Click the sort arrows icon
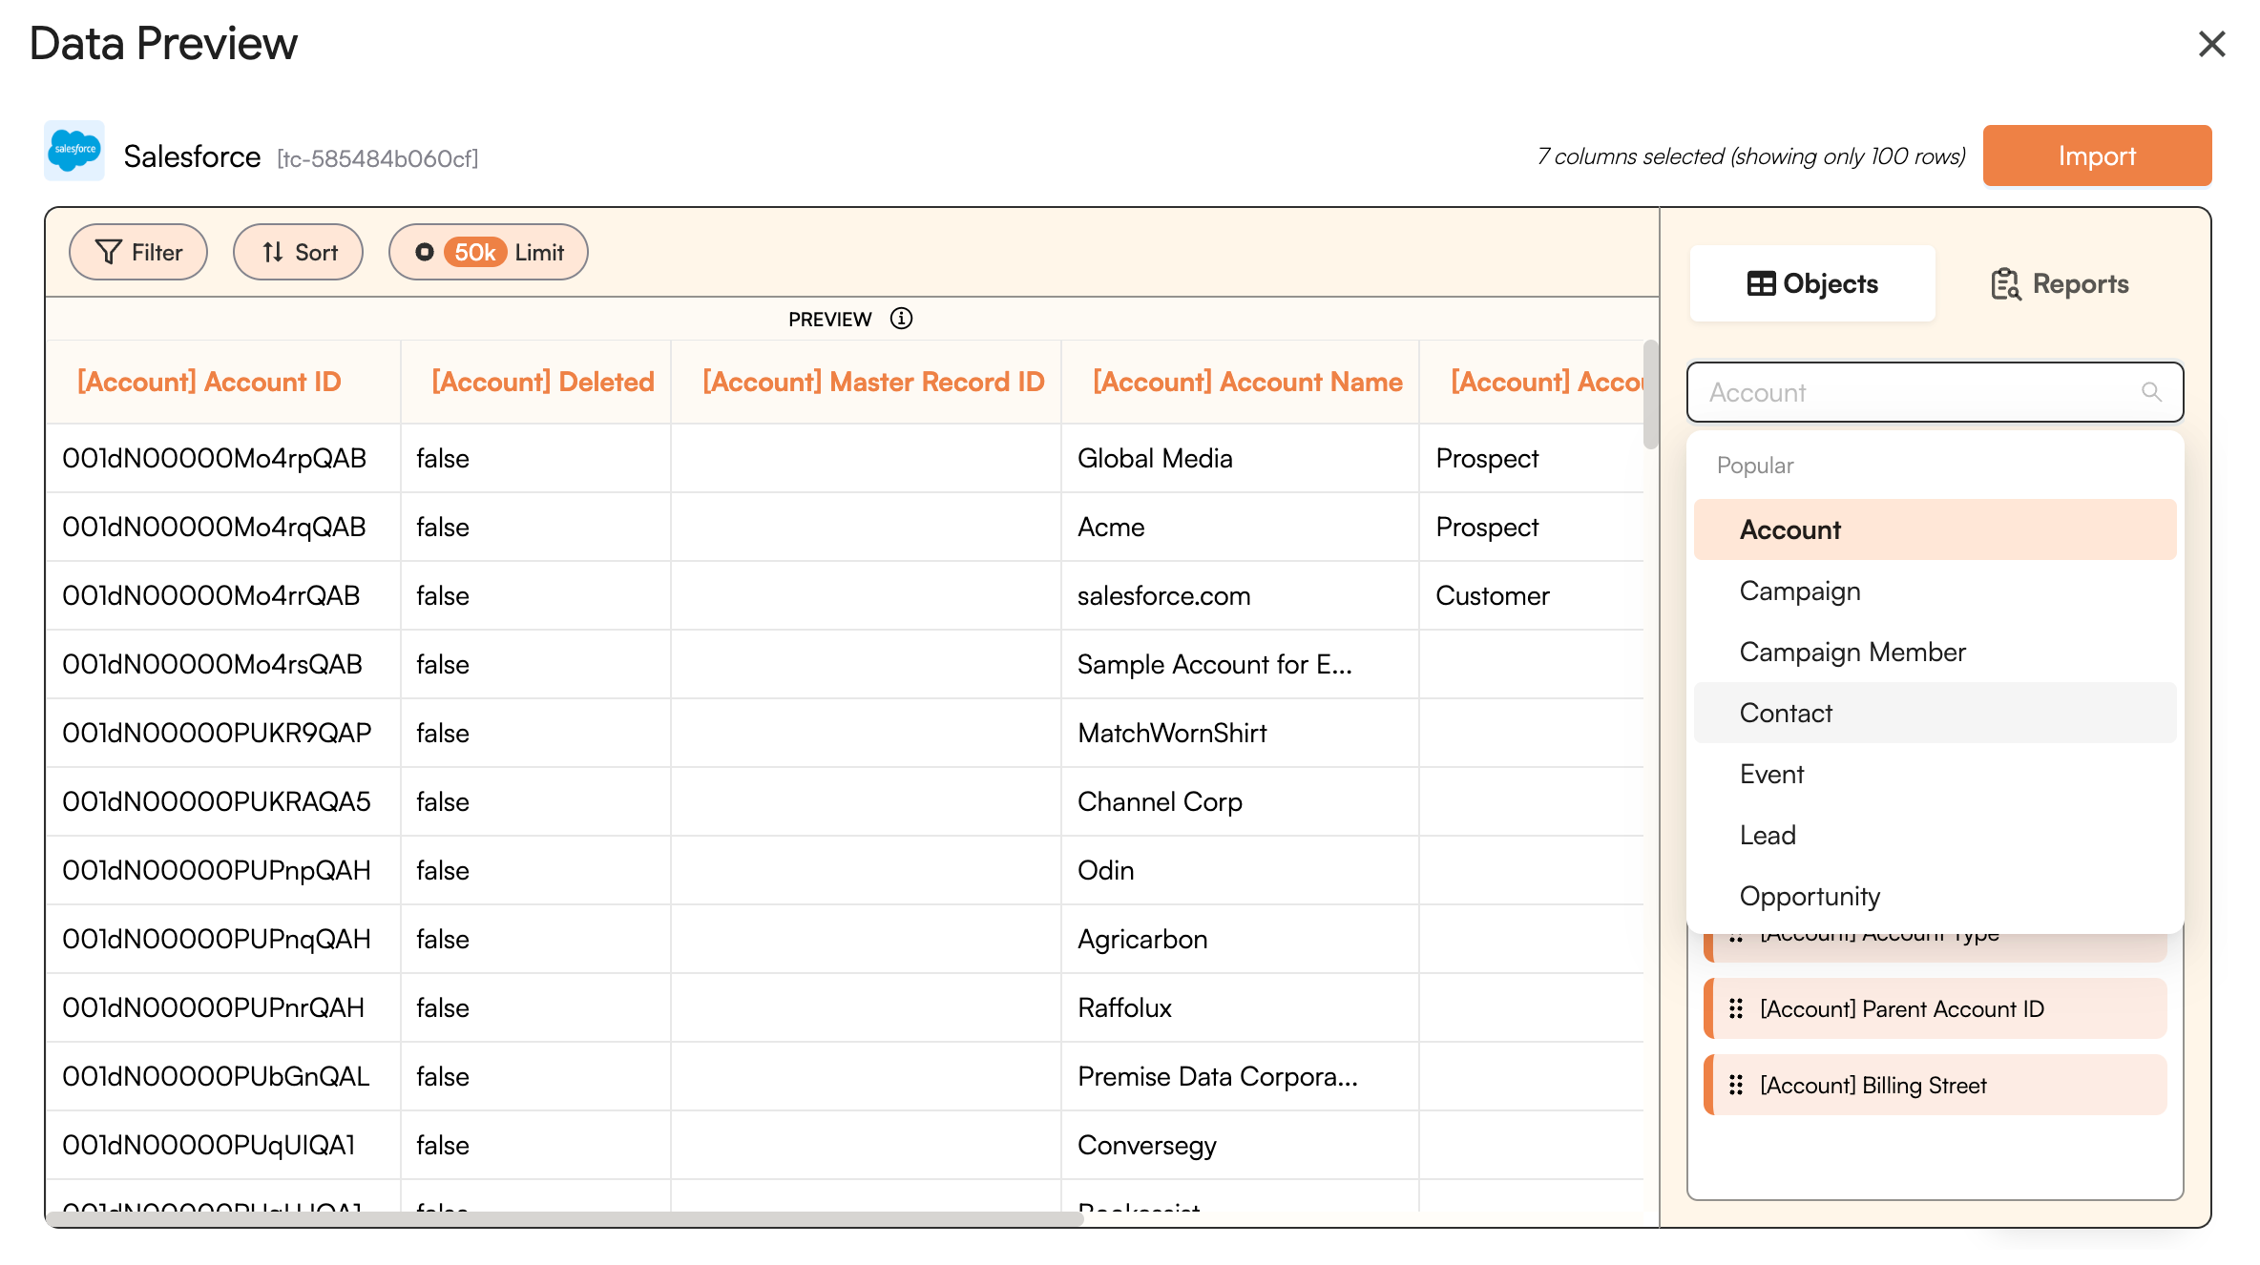The width and height of the screenshot is (2260, 1265). click(x=273, y=252)
